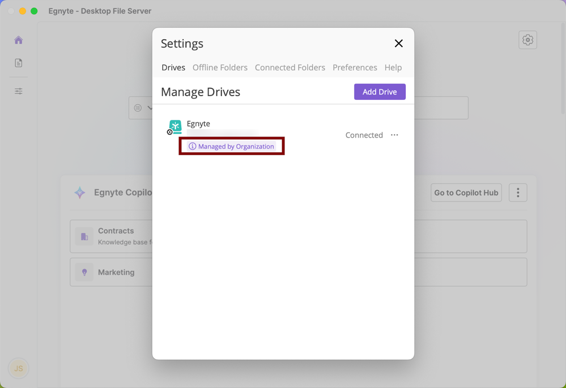
Task: Click the gear settings icon at top right
Action: [527, 40]
